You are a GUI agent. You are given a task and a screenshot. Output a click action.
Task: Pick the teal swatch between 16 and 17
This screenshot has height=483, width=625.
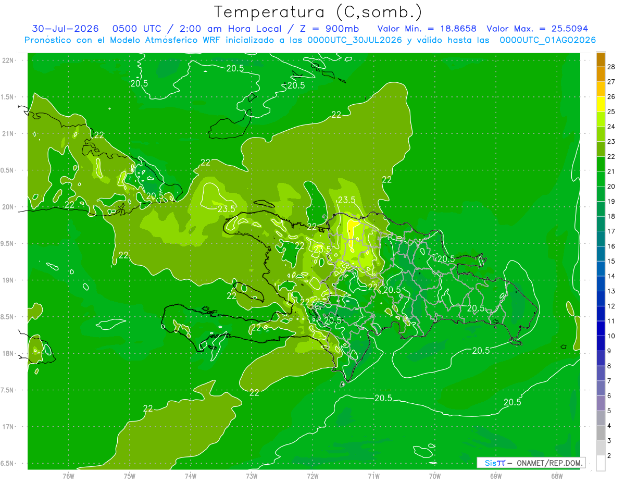click(x=601, y=239)
